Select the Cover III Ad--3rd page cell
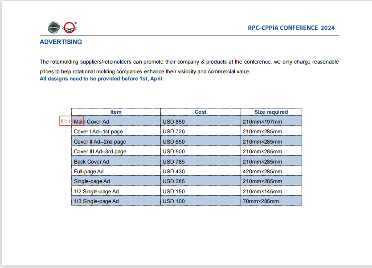The image size is (372, 268). [116, 151]
